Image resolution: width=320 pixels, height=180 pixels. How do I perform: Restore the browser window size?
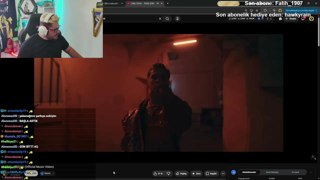[x=308, y=3]
